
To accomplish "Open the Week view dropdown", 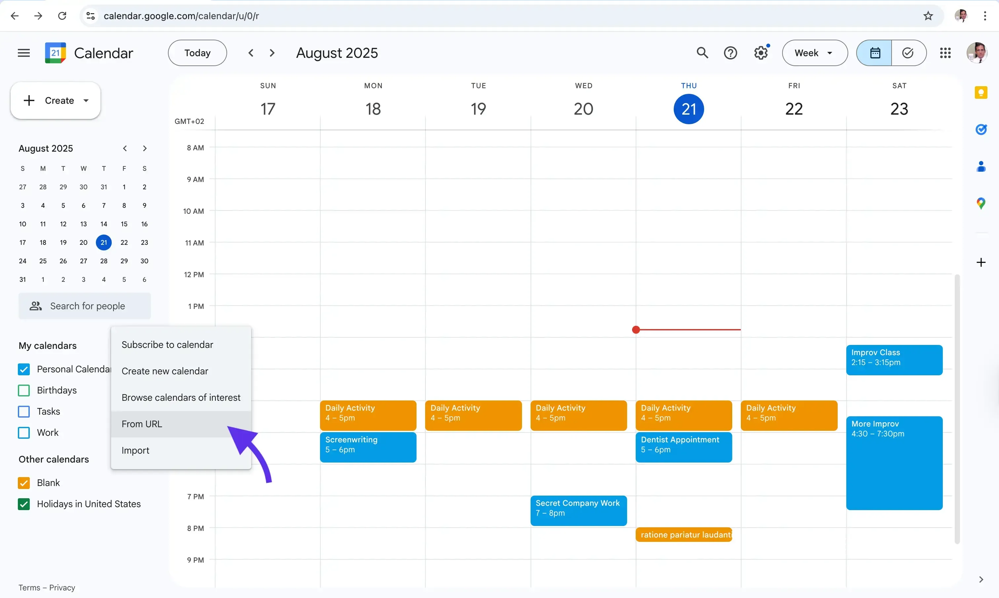I will coord(814,53).
